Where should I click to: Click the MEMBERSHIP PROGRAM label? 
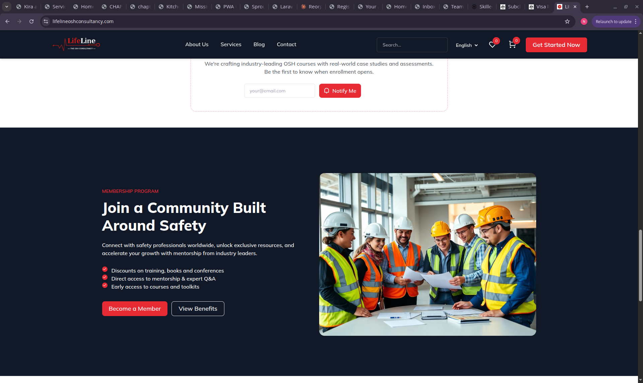pyautogui.click(x=130, y=191)
